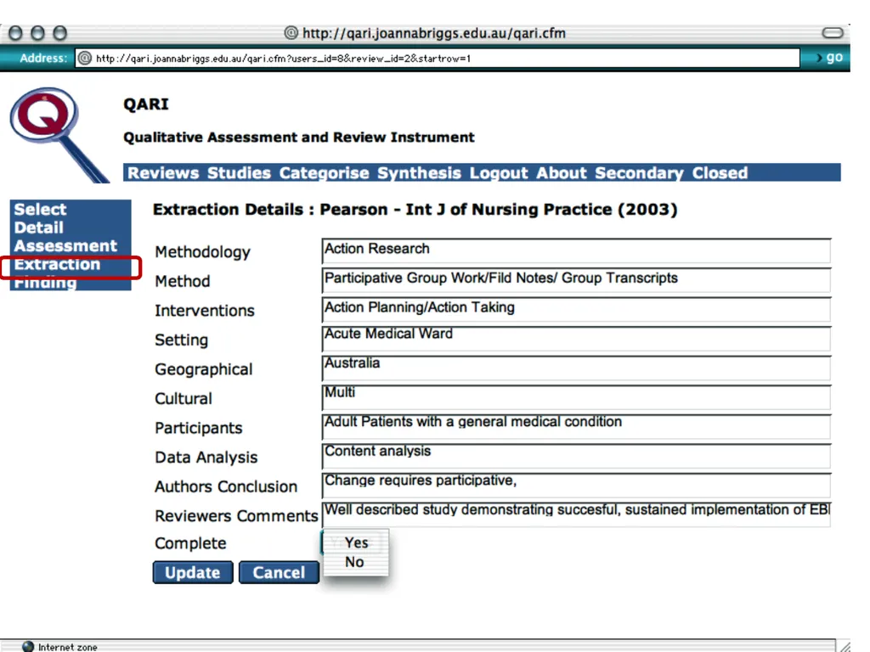Choose Yes in Complete dropdown
This screenshot has width=870, height=652.
point(356,542)
